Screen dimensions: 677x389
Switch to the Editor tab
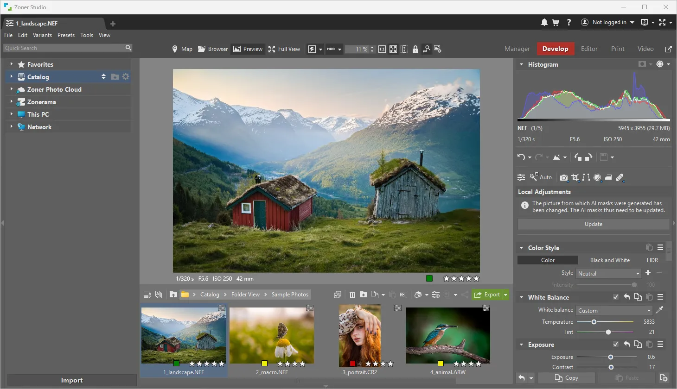tap(589, 49)
